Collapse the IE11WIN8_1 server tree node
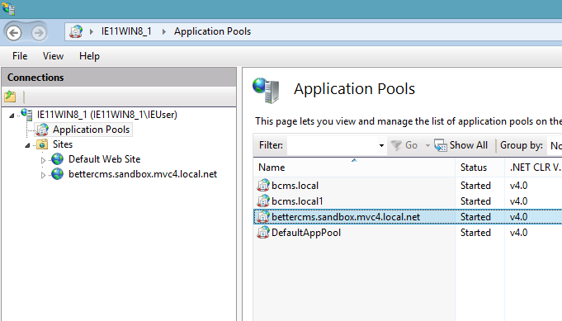This screenshot has height=321, width=562. (12, 116)
